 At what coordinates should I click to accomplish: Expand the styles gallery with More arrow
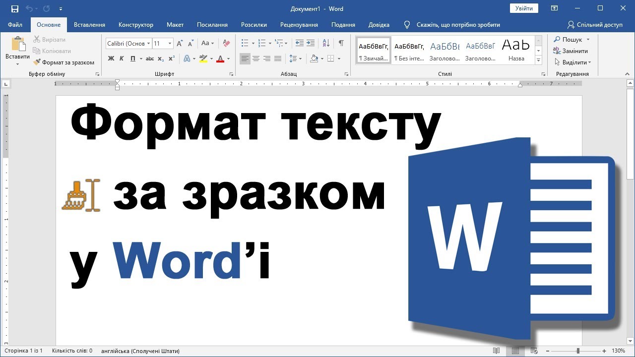tap(538, 59)
